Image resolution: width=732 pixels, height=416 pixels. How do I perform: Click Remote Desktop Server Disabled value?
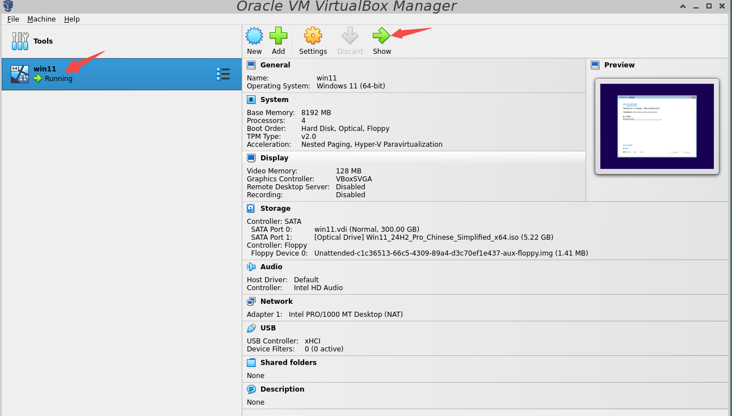pos(351,187)
